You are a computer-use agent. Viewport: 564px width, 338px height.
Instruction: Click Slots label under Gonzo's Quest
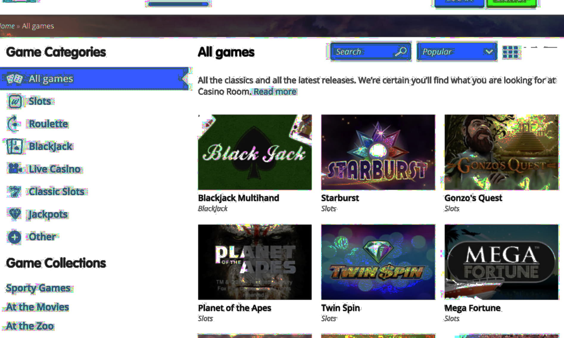(452, 209)
